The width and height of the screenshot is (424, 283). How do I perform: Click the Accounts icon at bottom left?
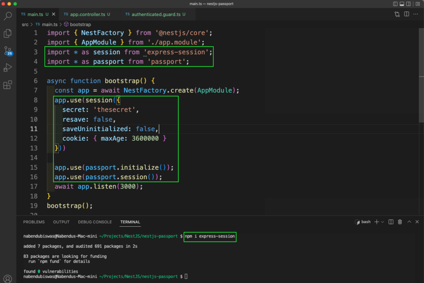coord(8,279)
